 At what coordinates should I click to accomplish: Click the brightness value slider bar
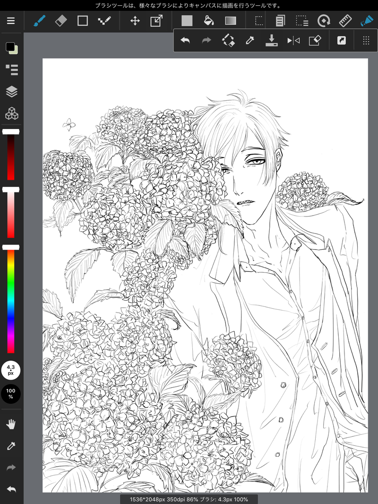pyautogui.click(x=11, y=155)
